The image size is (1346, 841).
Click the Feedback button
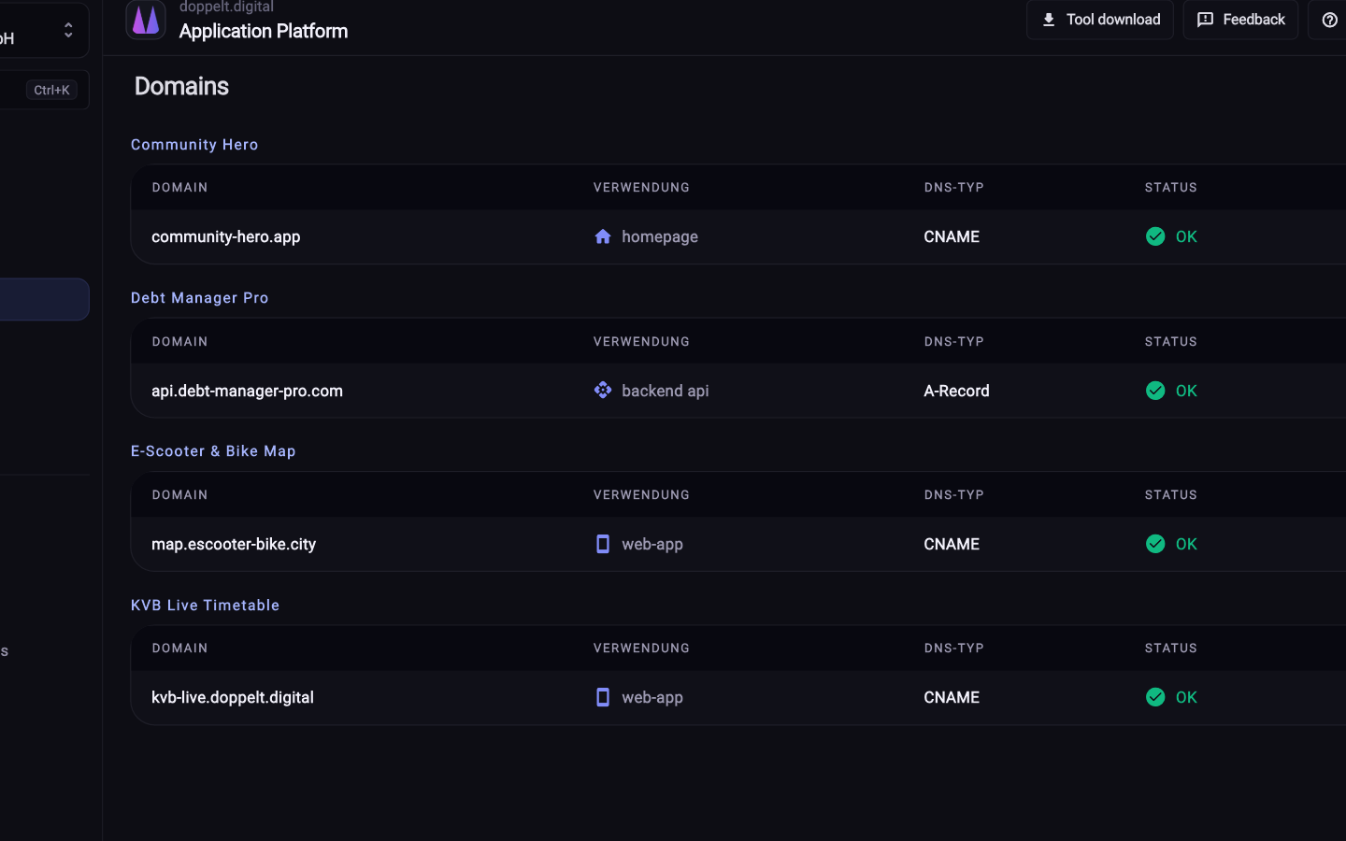point(1240,20)
